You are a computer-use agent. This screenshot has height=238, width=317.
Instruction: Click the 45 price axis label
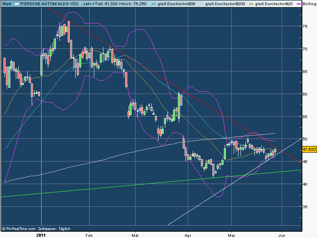click(x=305, y=161)
